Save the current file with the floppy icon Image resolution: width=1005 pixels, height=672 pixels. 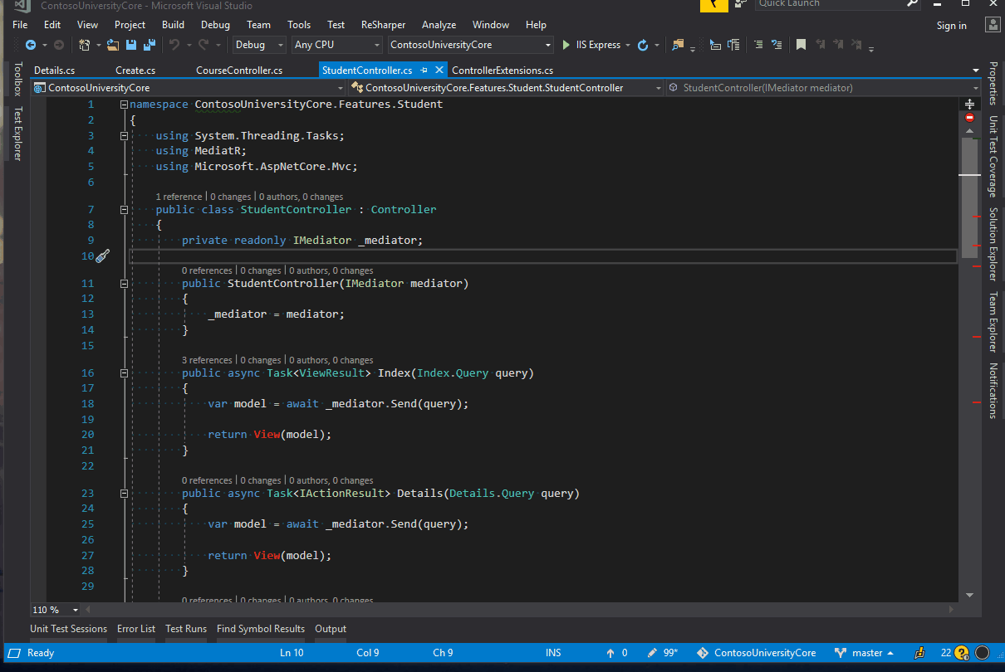coord(133,45)
